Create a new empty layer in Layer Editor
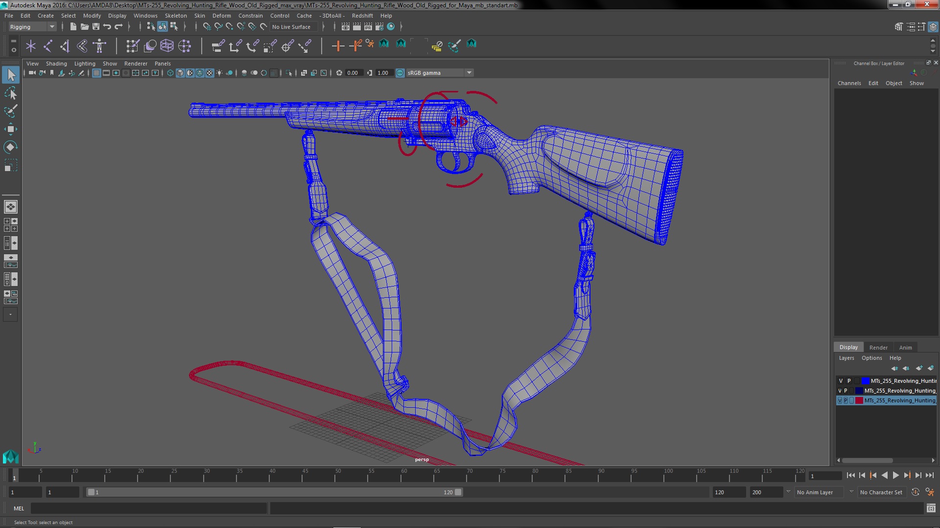This screenshot has width=940, height=528. click(x=919, y=368)
